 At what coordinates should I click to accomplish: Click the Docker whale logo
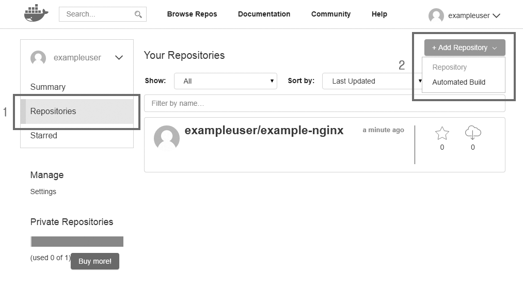36,13
